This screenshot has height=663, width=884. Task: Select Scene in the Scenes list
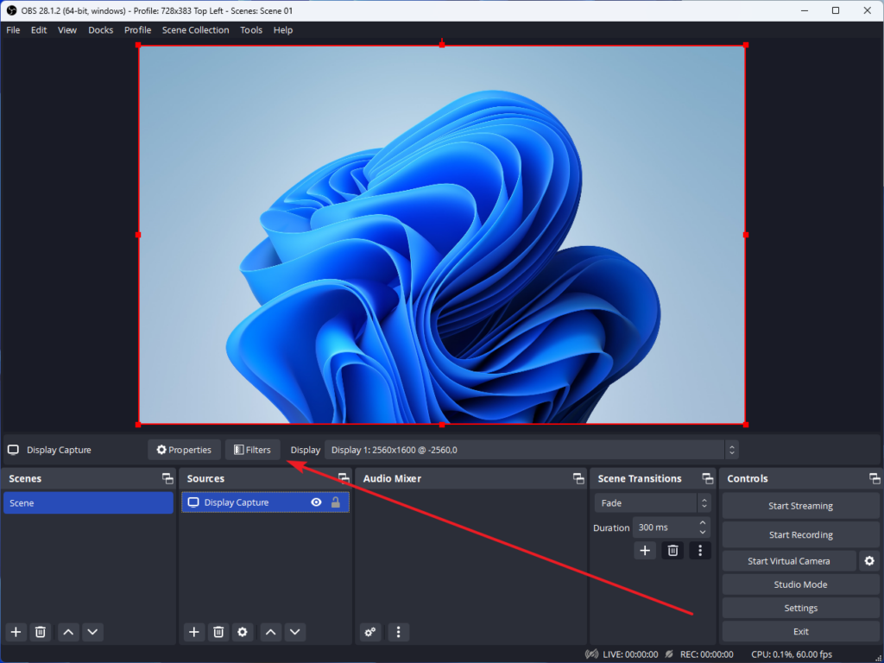point(88,502)
